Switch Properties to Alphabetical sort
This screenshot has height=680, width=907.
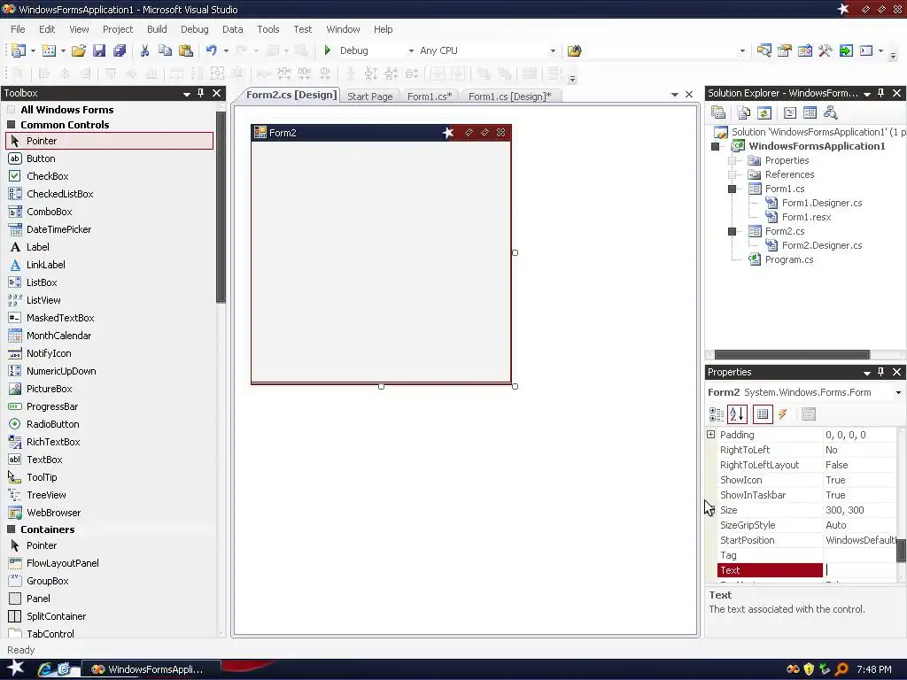[x=737, y=414]
